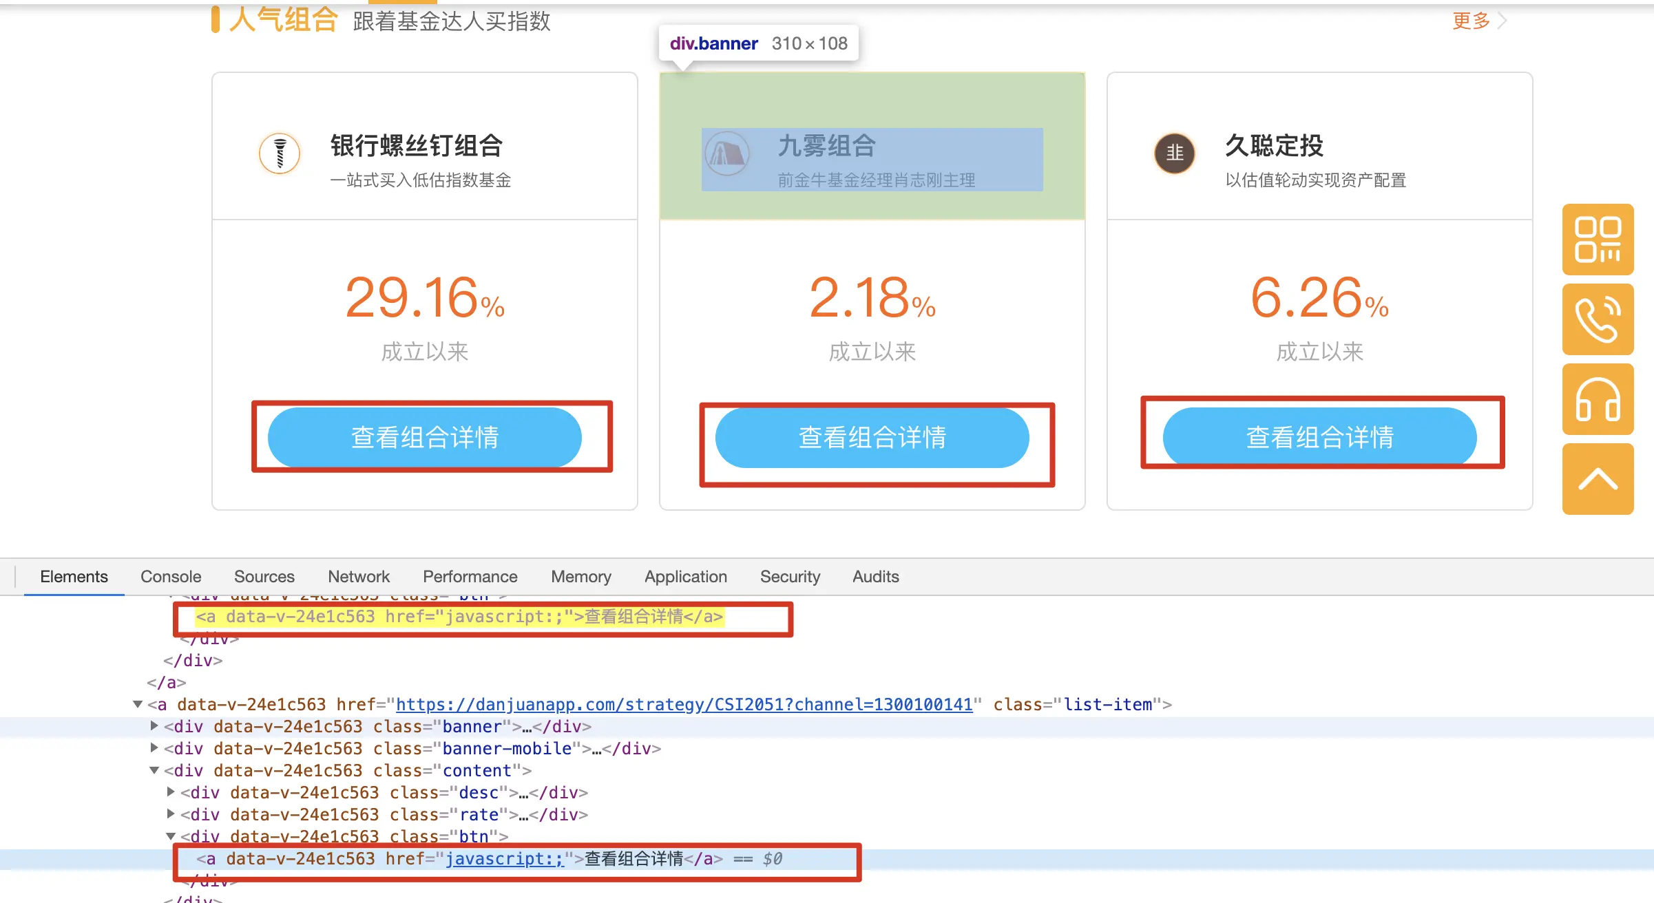The image size is (1654, 903).
Task: Click 查看组合详情 under 银行螺丝钉组合
Action: [425, 438]
